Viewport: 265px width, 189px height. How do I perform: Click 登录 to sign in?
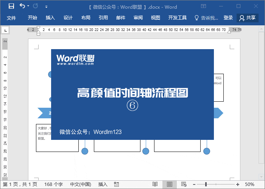[228, 17]
